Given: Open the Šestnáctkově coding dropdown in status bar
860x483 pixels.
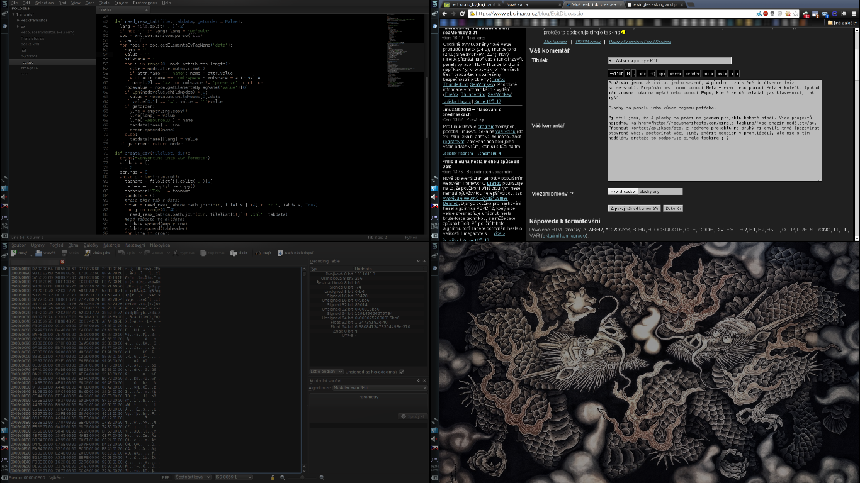Looking at the screenshot, I should [x=193, y=477].
